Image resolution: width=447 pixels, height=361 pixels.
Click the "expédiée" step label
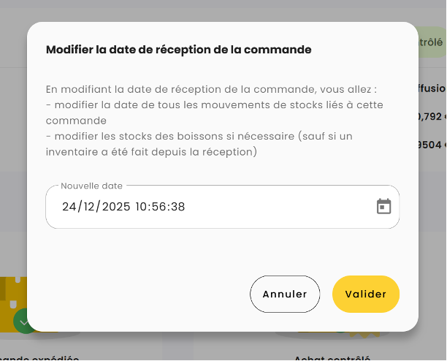coord(44,357)
